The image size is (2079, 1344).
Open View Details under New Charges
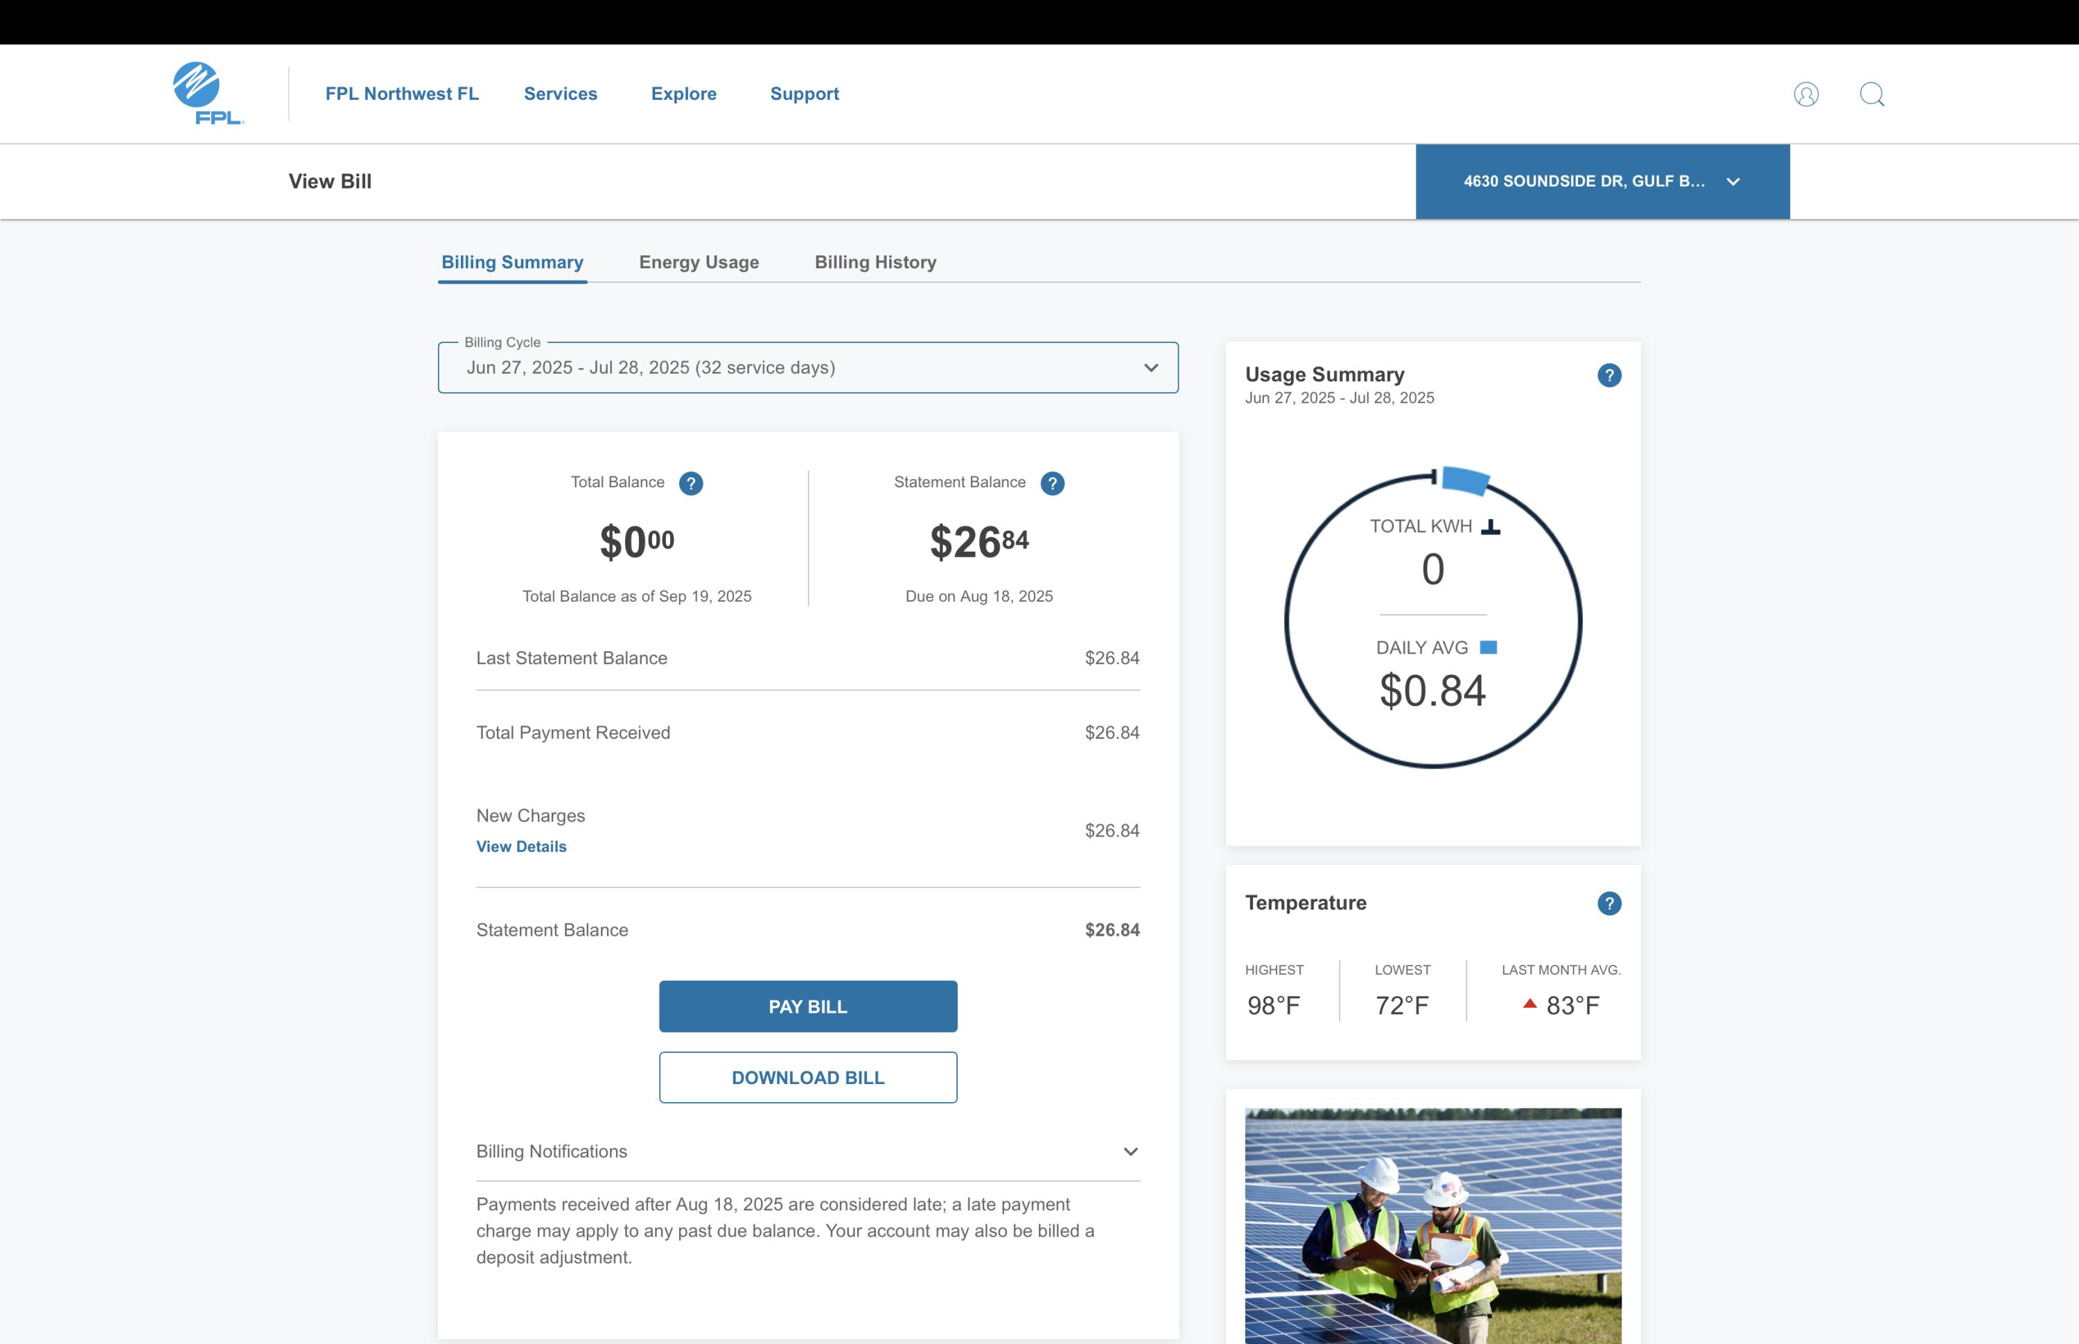click(521, 846)
